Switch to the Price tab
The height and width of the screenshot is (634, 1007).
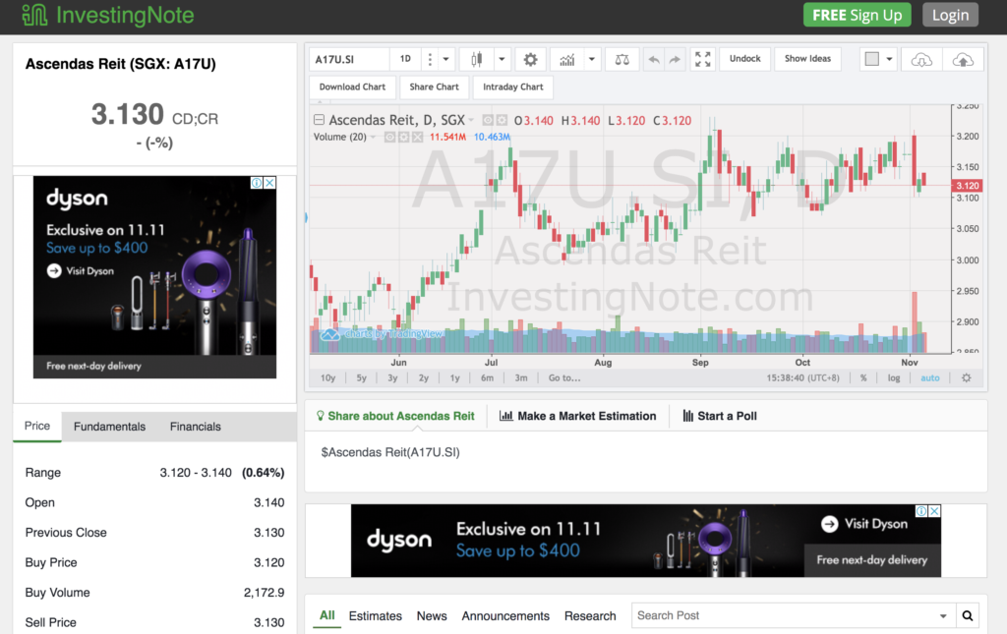(37, 426)
